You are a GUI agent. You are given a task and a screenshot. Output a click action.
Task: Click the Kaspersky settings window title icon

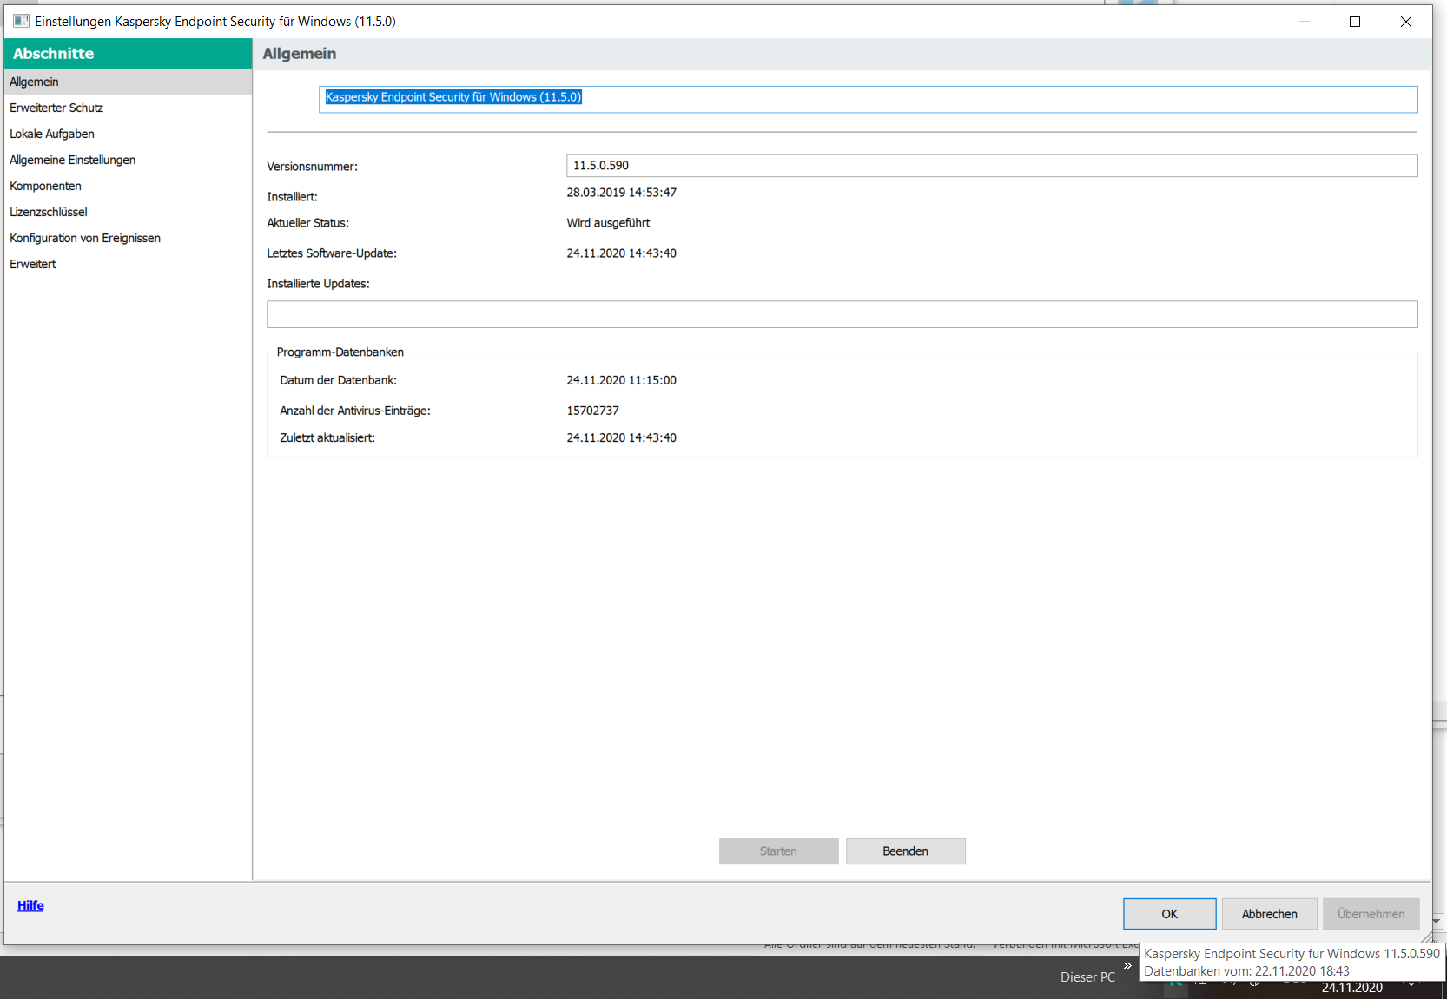[x=21, y=21]
